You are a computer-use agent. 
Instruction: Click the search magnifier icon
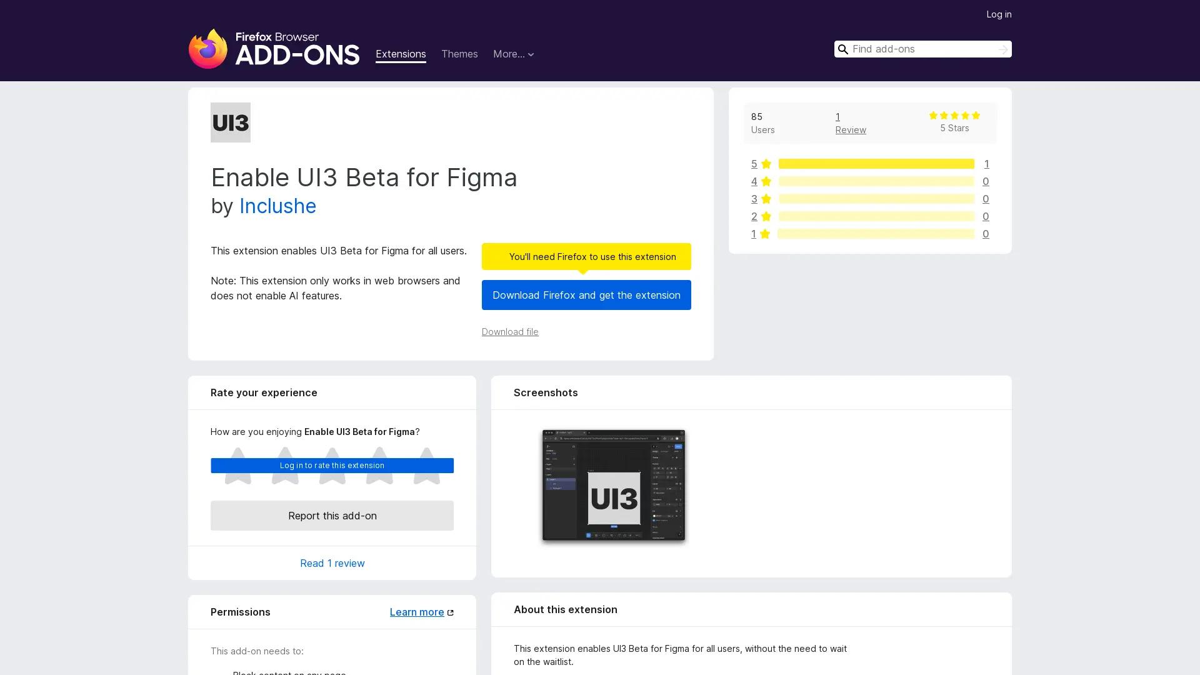tap(843, 49)
